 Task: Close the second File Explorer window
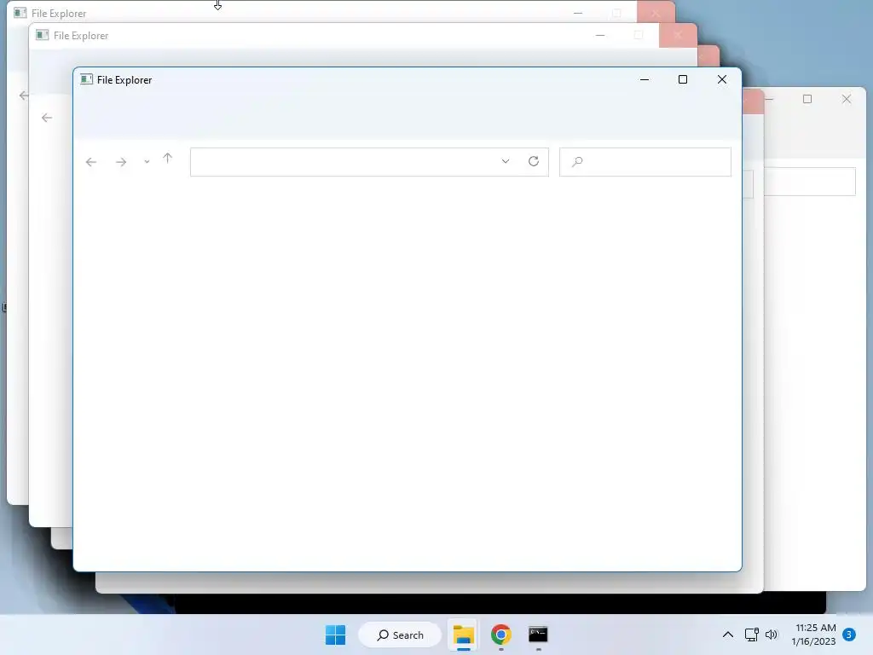point(678,35)
